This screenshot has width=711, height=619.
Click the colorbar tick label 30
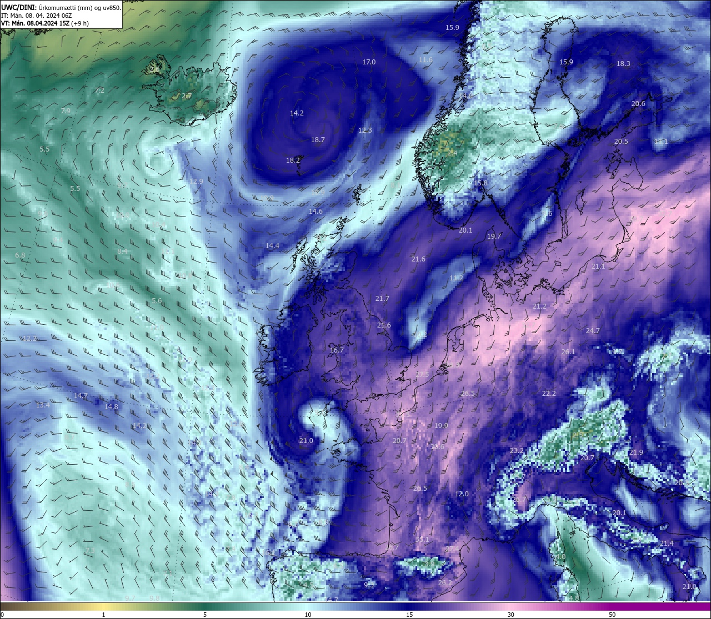pyautogui.click(x=510, y=615)
